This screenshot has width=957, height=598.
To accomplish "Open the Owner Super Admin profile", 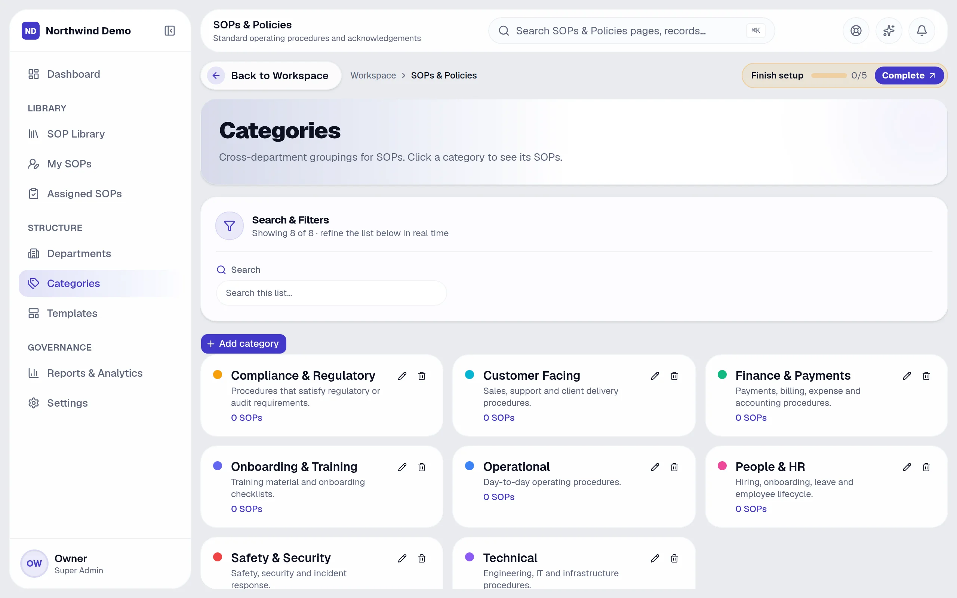I will (100, 564).
